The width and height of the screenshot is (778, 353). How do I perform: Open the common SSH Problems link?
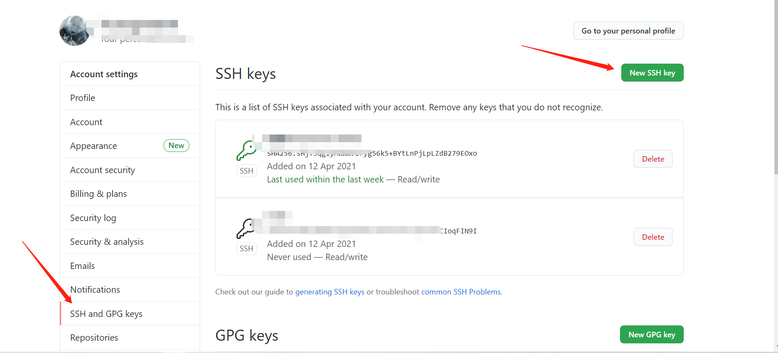click(x=460, y=291)
